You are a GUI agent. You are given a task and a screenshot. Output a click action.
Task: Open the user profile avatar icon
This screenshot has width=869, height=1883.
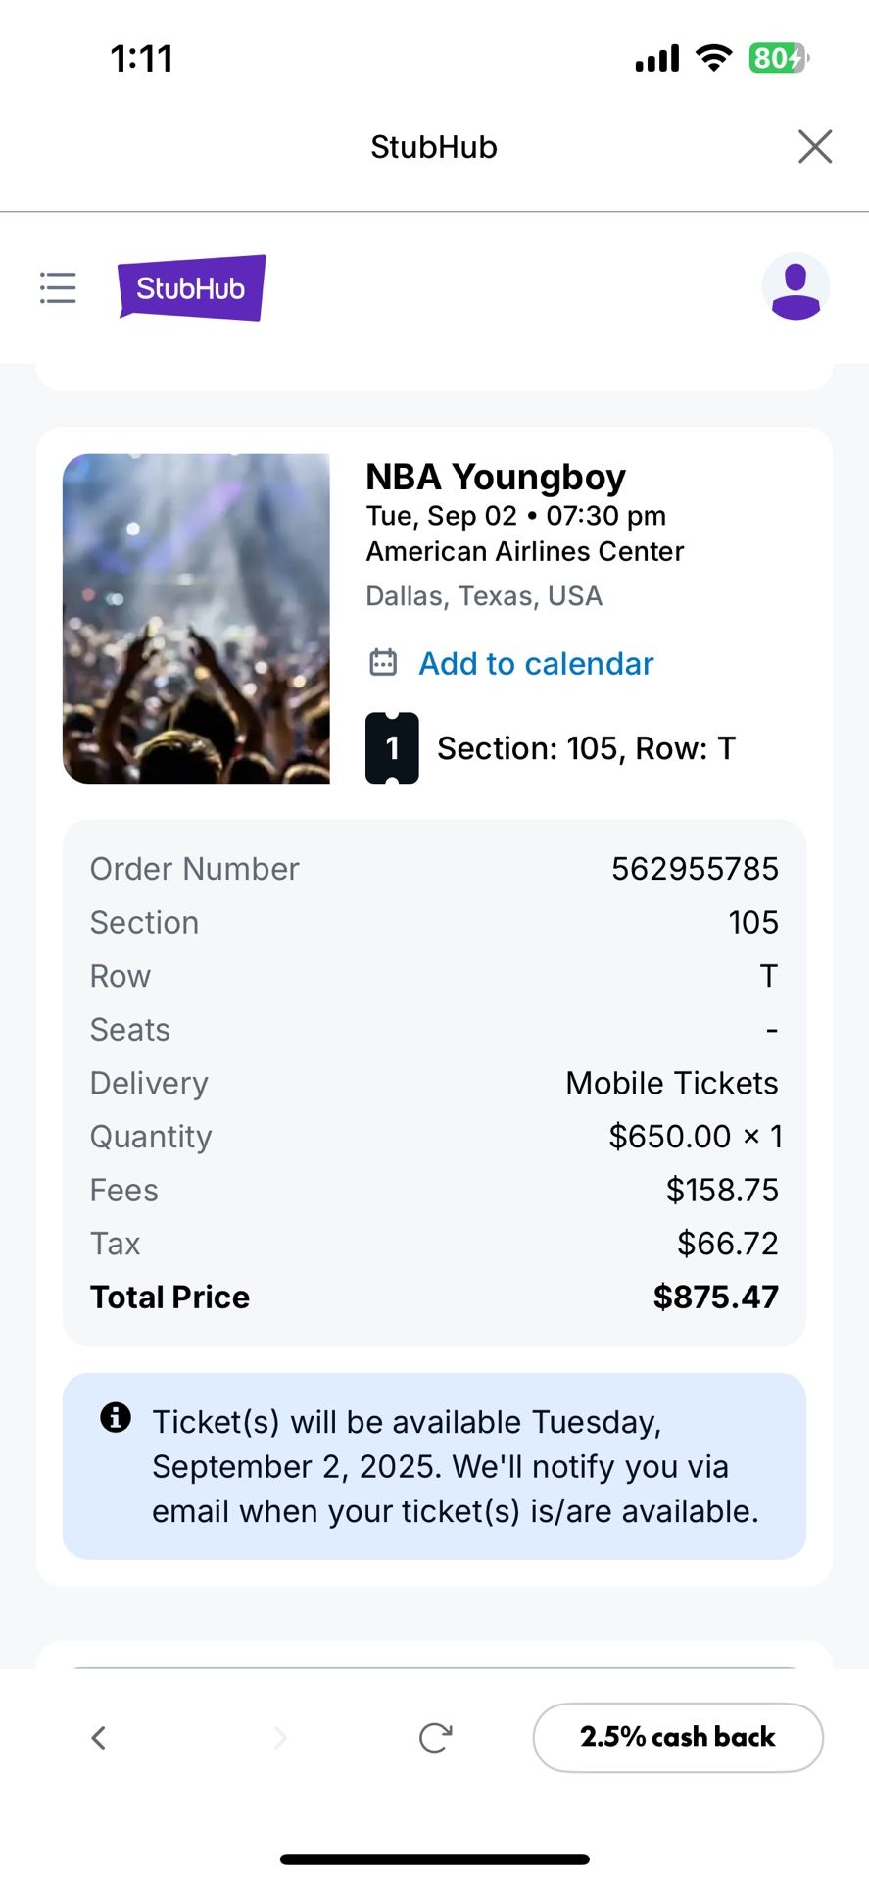point(796,287)
